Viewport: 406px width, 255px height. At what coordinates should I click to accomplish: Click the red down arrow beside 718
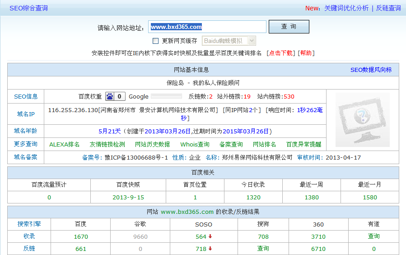tap(210, 249)
